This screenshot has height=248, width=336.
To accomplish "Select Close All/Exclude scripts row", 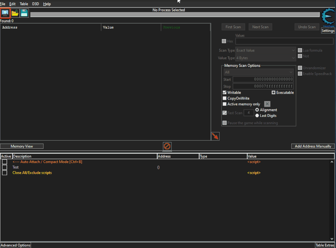I will pos(165,173).
